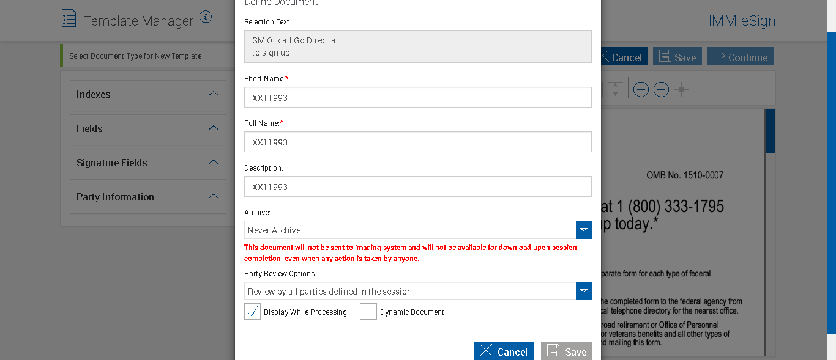
Task: Zoom in on the document preview
Action: tap(641, 90)
